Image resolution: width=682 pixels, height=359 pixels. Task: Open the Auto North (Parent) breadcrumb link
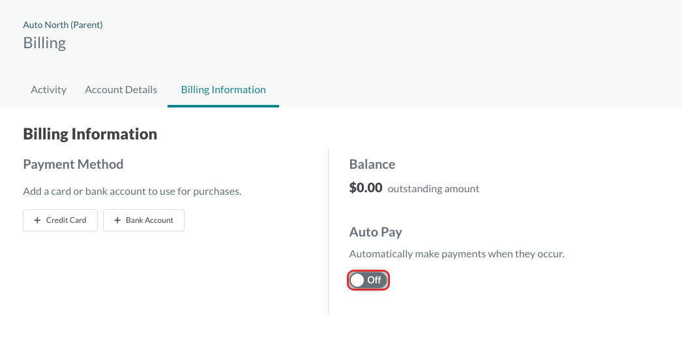(63, 25)
